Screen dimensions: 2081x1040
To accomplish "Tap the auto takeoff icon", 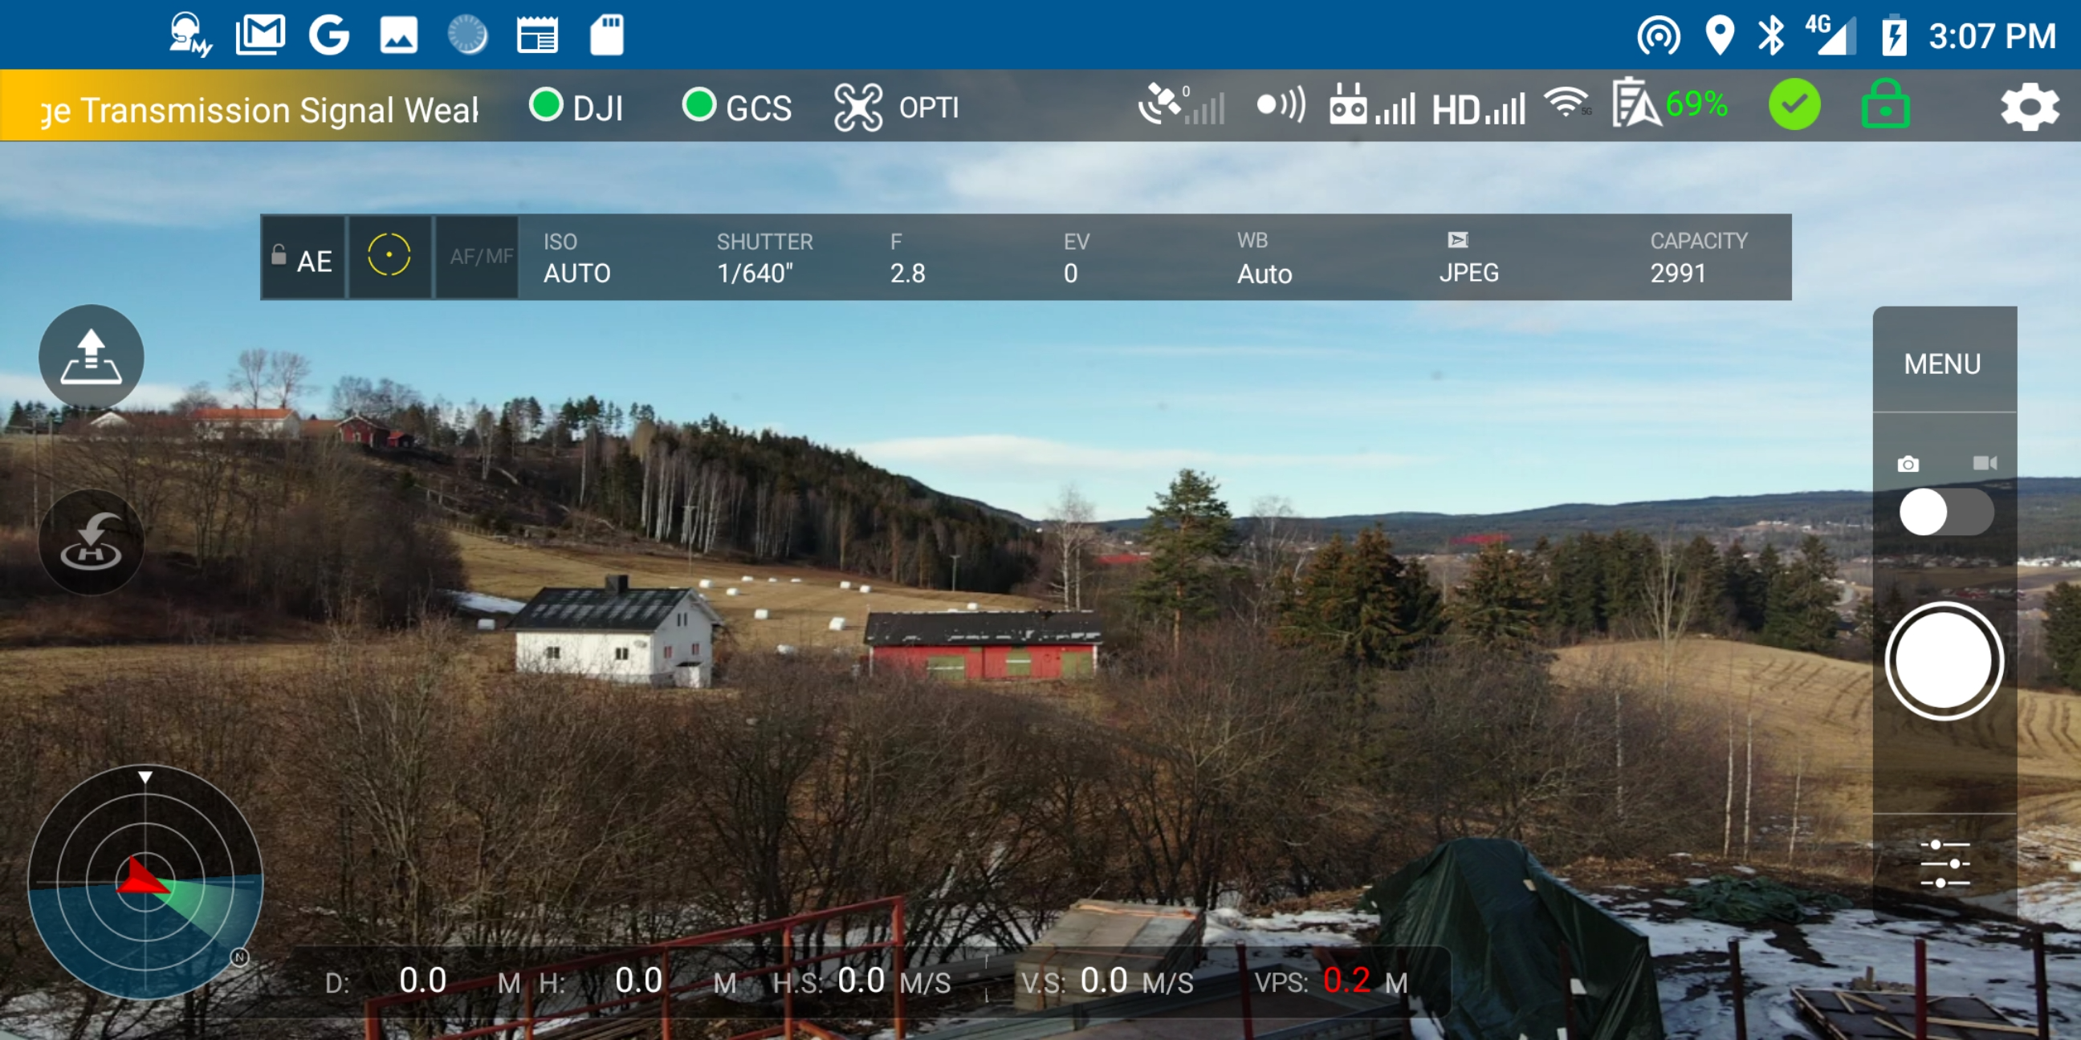I will 92,356.
